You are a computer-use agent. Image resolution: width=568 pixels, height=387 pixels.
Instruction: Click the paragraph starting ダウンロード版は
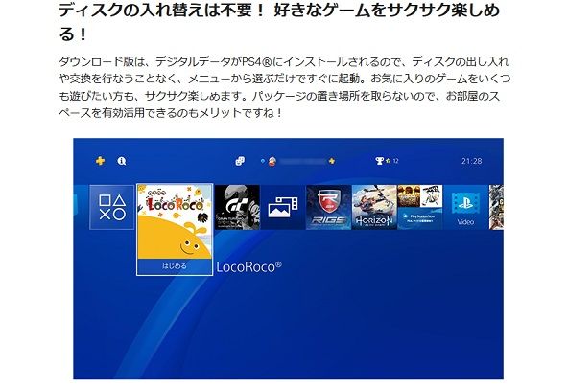(x=284, y=87)
